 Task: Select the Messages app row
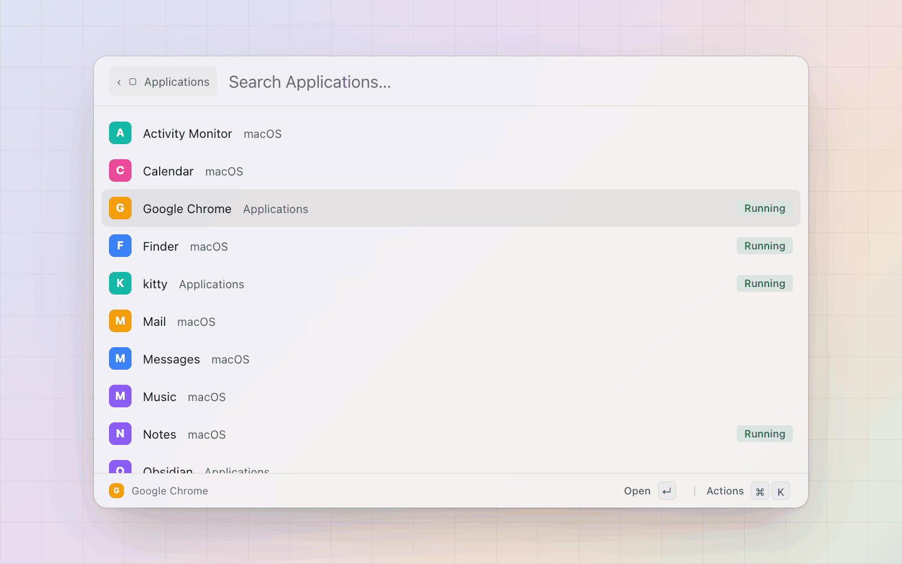(451, 358)
